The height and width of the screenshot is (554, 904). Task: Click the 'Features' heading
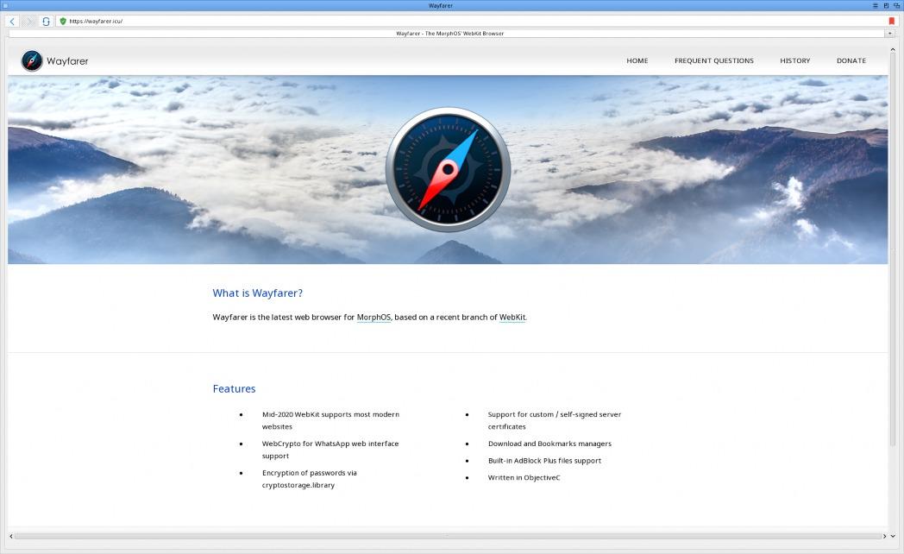pyautogui.click(x=234, y=388)
